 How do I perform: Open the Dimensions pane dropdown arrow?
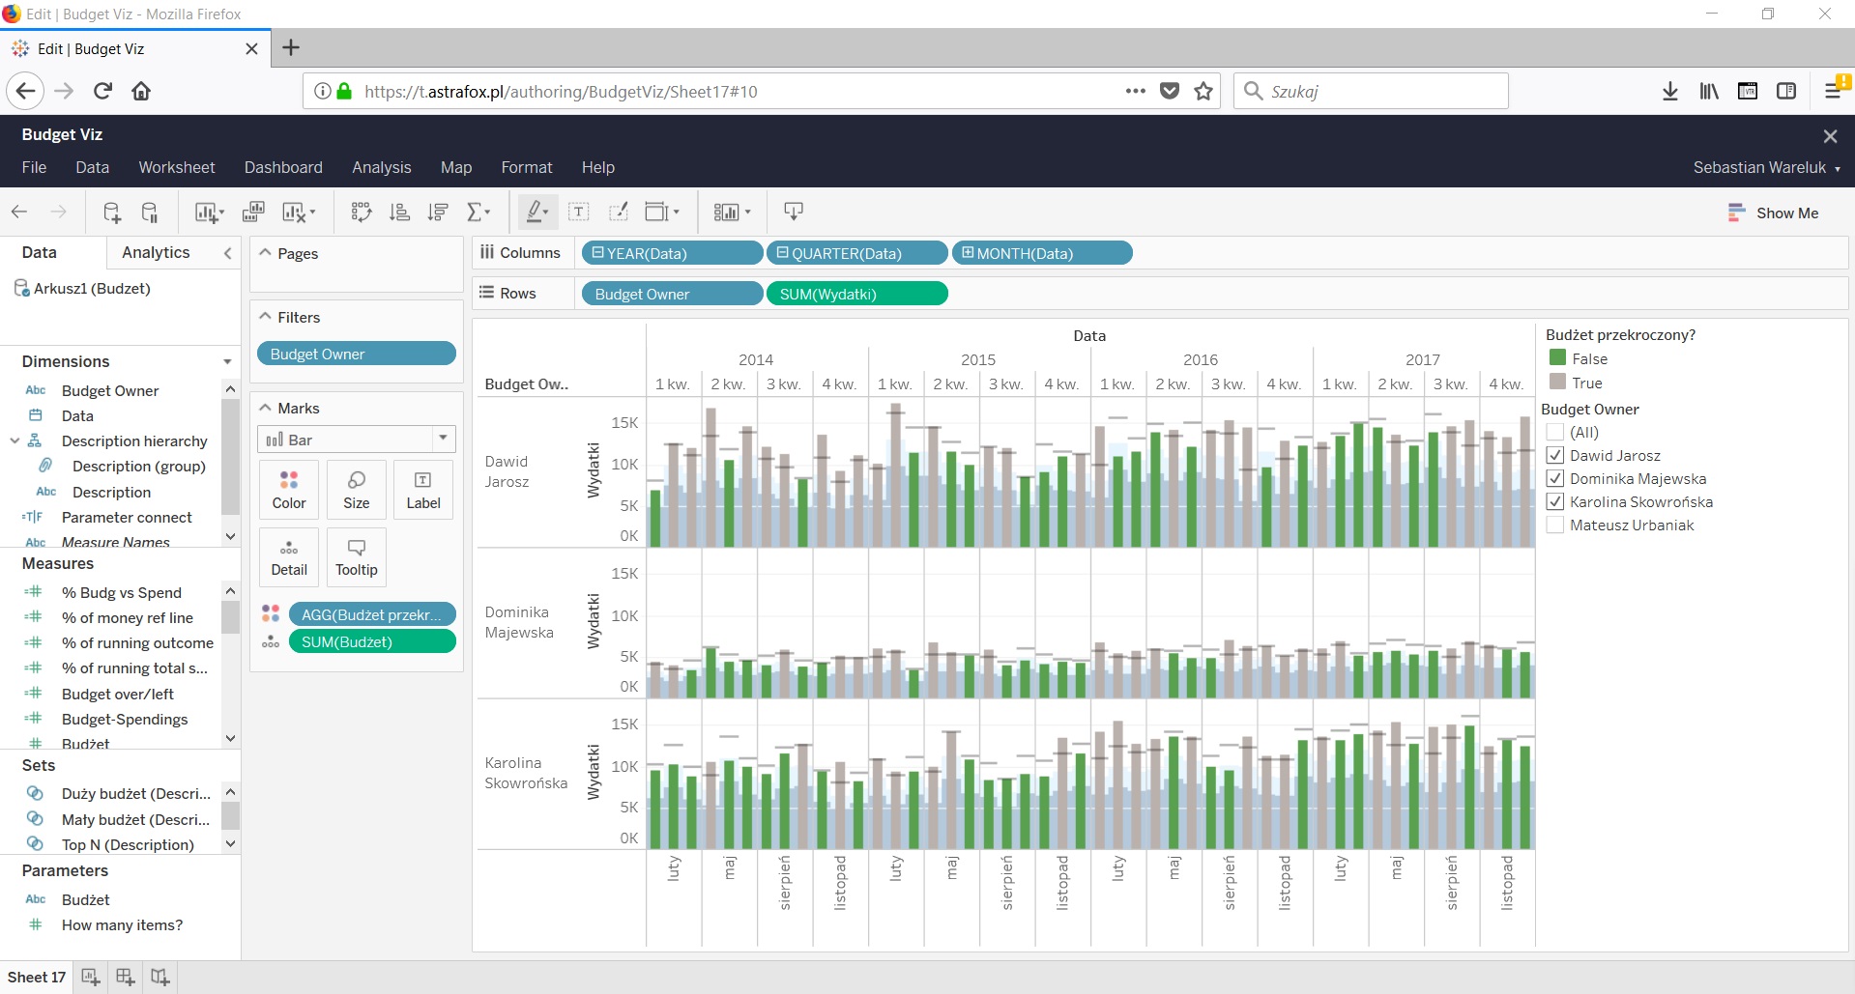[x=227, y=362]
